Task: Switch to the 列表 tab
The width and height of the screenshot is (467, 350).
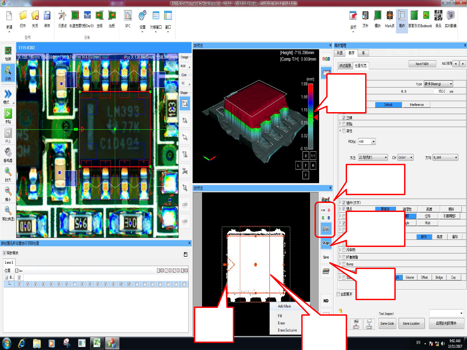Action: tap(340, 53)
